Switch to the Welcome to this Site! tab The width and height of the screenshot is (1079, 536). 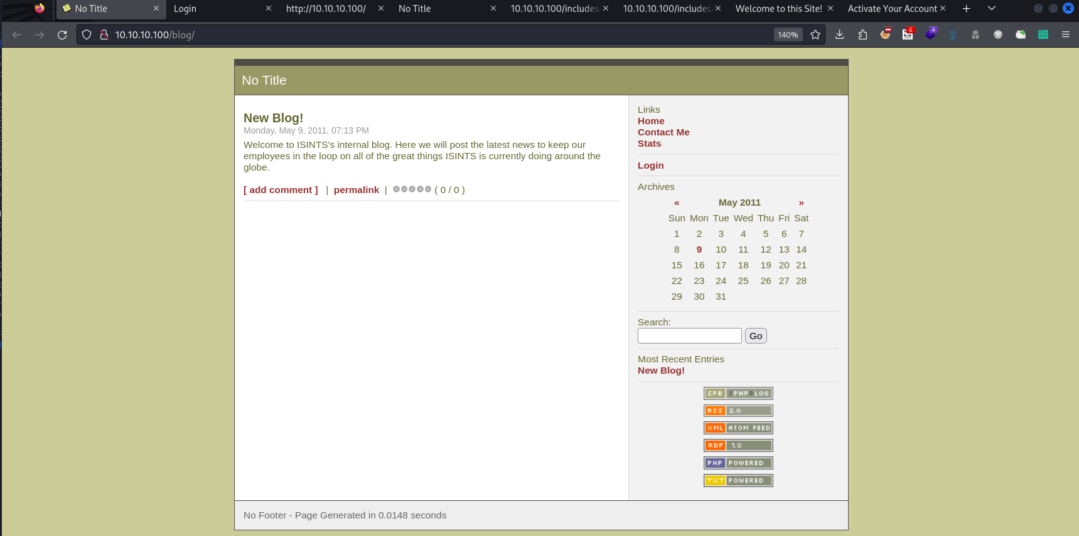point(778,9)
